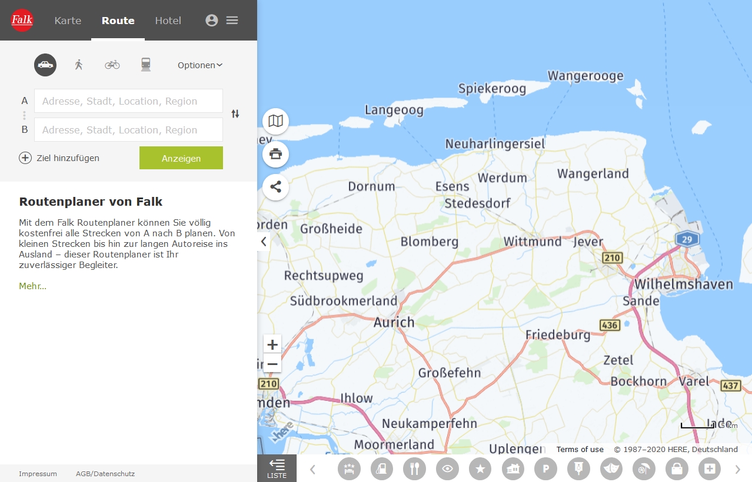Choose bicycle route mode
Viewport: 752px width, 482px height.
click(112, 65)
